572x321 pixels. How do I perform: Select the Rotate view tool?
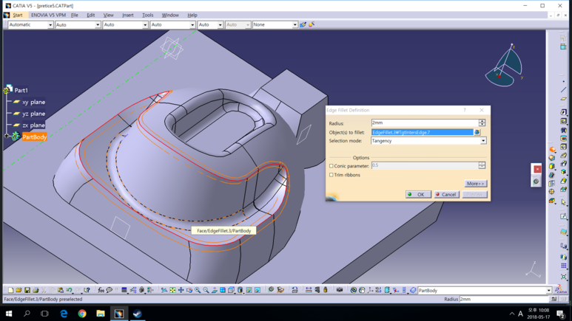189,290
